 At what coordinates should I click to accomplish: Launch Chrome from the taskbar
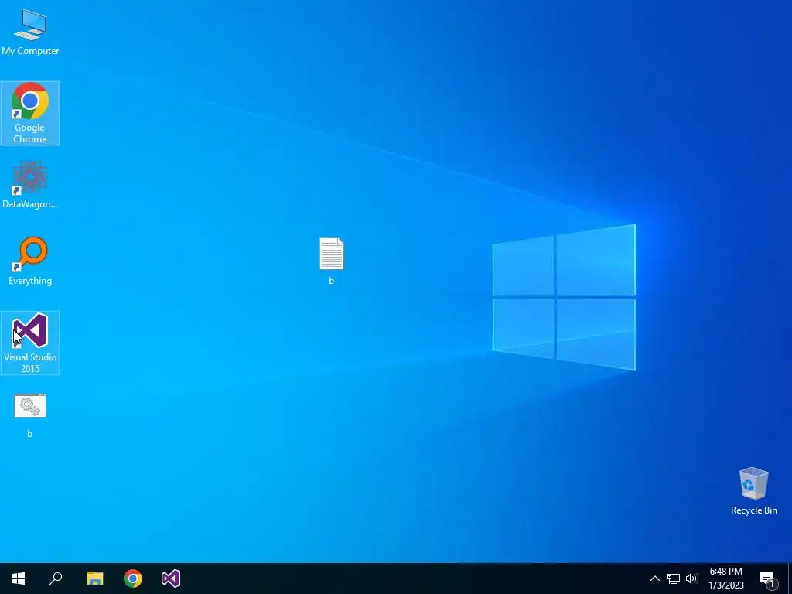coord(133,579)
